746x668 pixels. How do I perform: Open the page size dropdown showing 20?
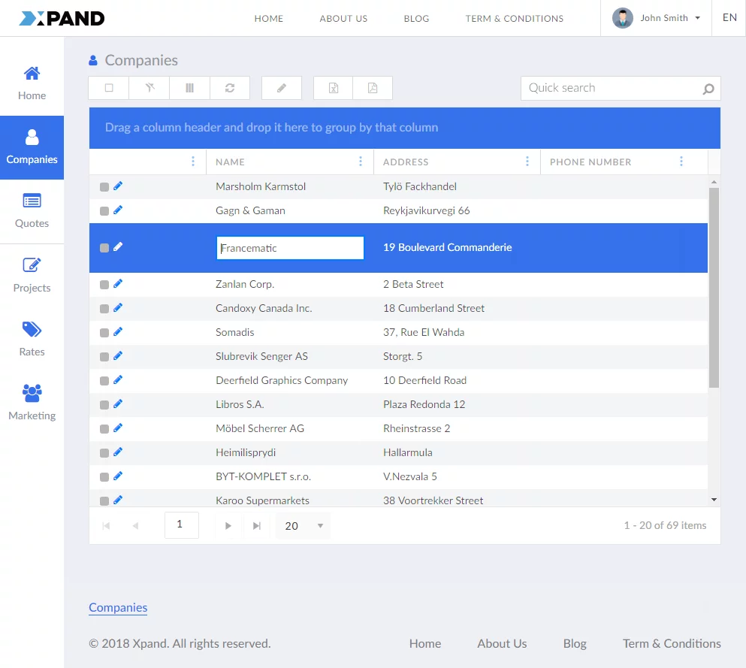[303, 526]
